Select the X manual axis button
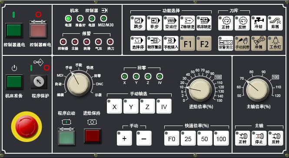The height and width of the screenshot is (158, 289). [x=114, y=106]
